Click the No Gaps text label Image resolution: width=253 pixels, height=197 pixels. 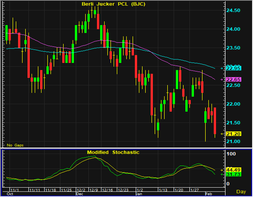point(15,145)
